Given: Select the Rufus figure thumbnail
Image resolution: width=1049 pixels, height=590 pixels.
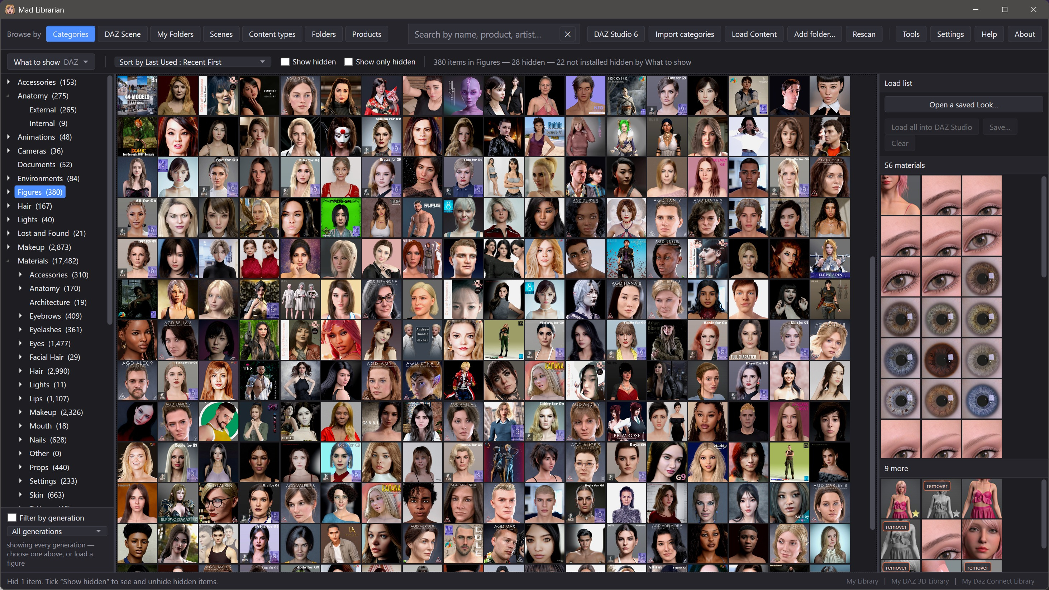Looking at the screenshot, I should pos(422,218).
